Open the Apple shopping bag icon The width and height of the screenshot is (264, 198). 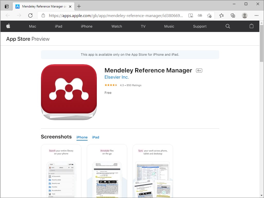tap(252, 26)
